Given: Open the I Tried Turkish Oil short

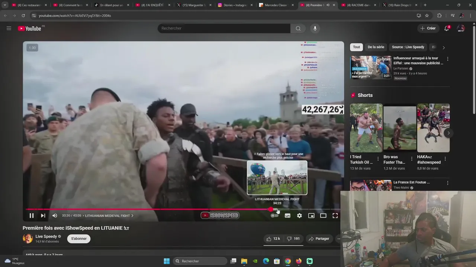Looking at the screenshot, I should point(366,128).
